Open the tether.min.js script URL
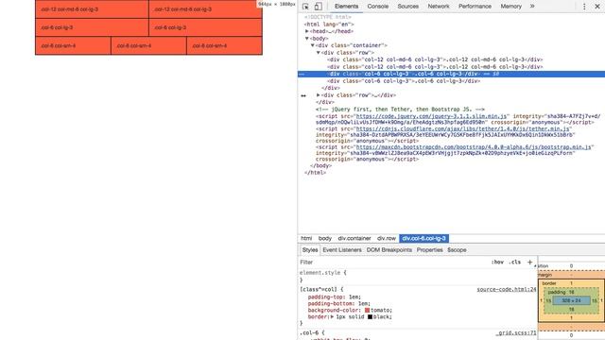Viewport: 605px width, 340px height. coord(462,128)
